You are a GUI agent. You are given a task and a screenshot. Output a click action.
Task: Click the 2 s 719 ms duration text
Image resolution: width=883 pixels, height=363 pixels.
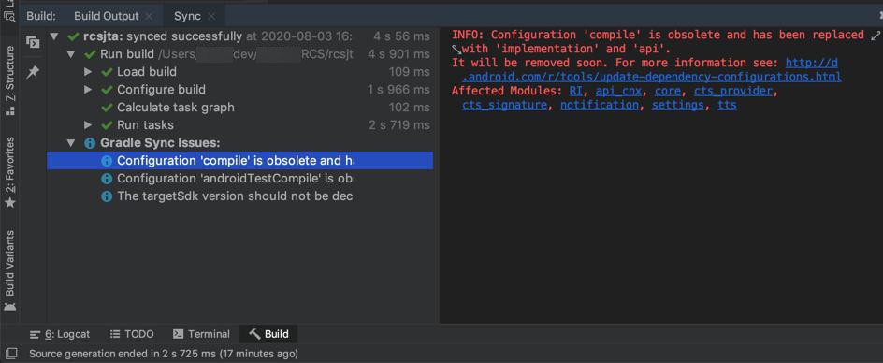pos(399,125)
